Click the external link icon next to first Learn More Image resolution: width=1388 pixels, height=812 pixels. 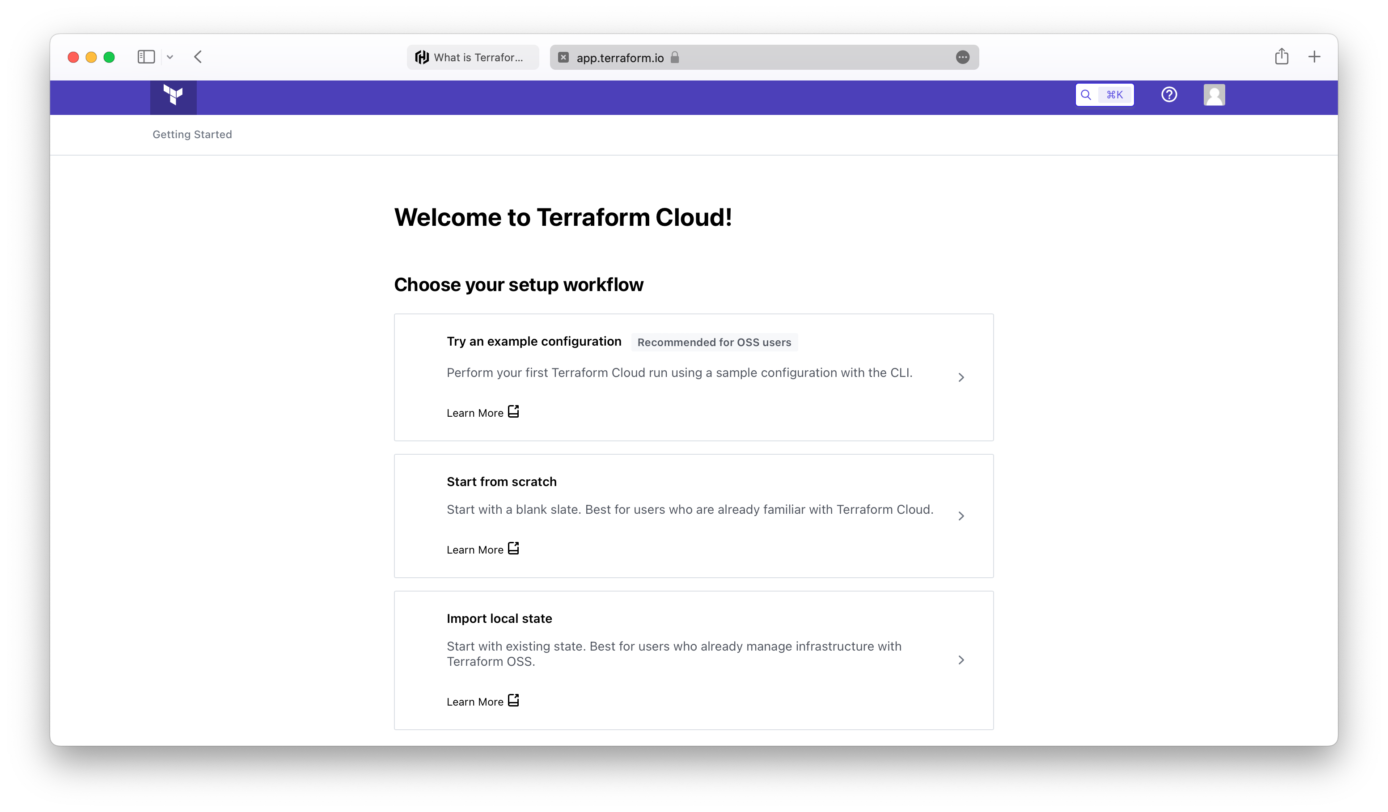[x=513, y=411]
